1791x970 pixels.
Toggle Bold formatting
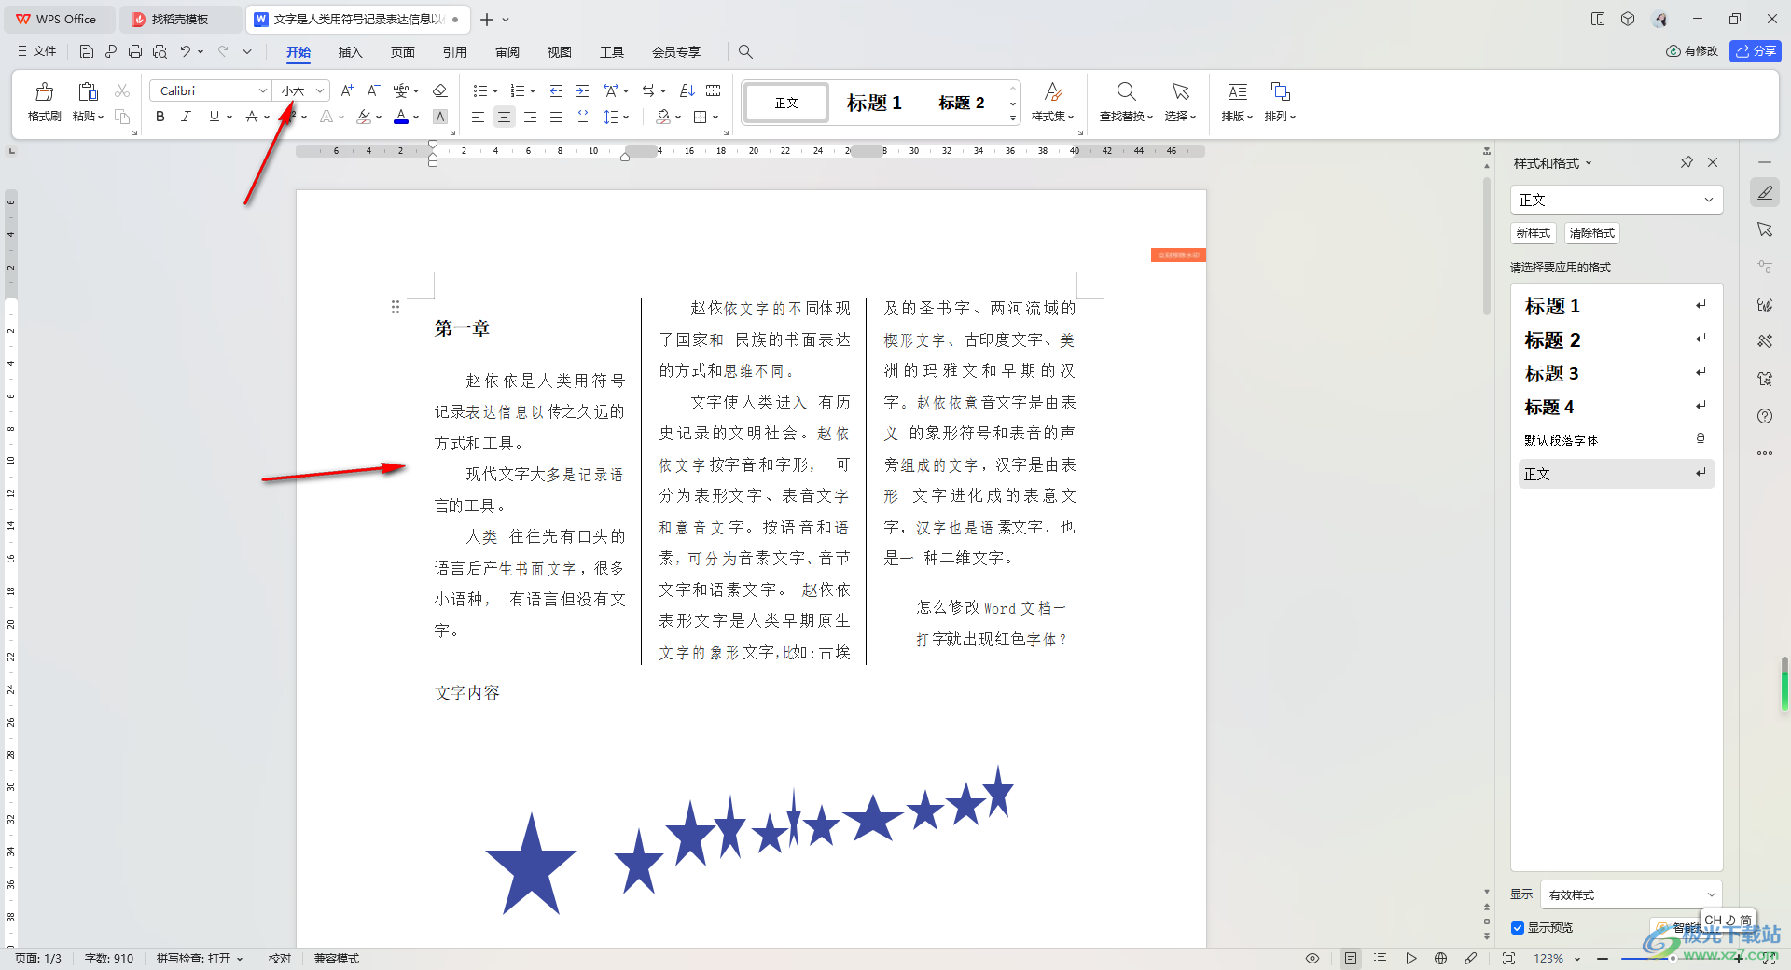pos(160,117)
